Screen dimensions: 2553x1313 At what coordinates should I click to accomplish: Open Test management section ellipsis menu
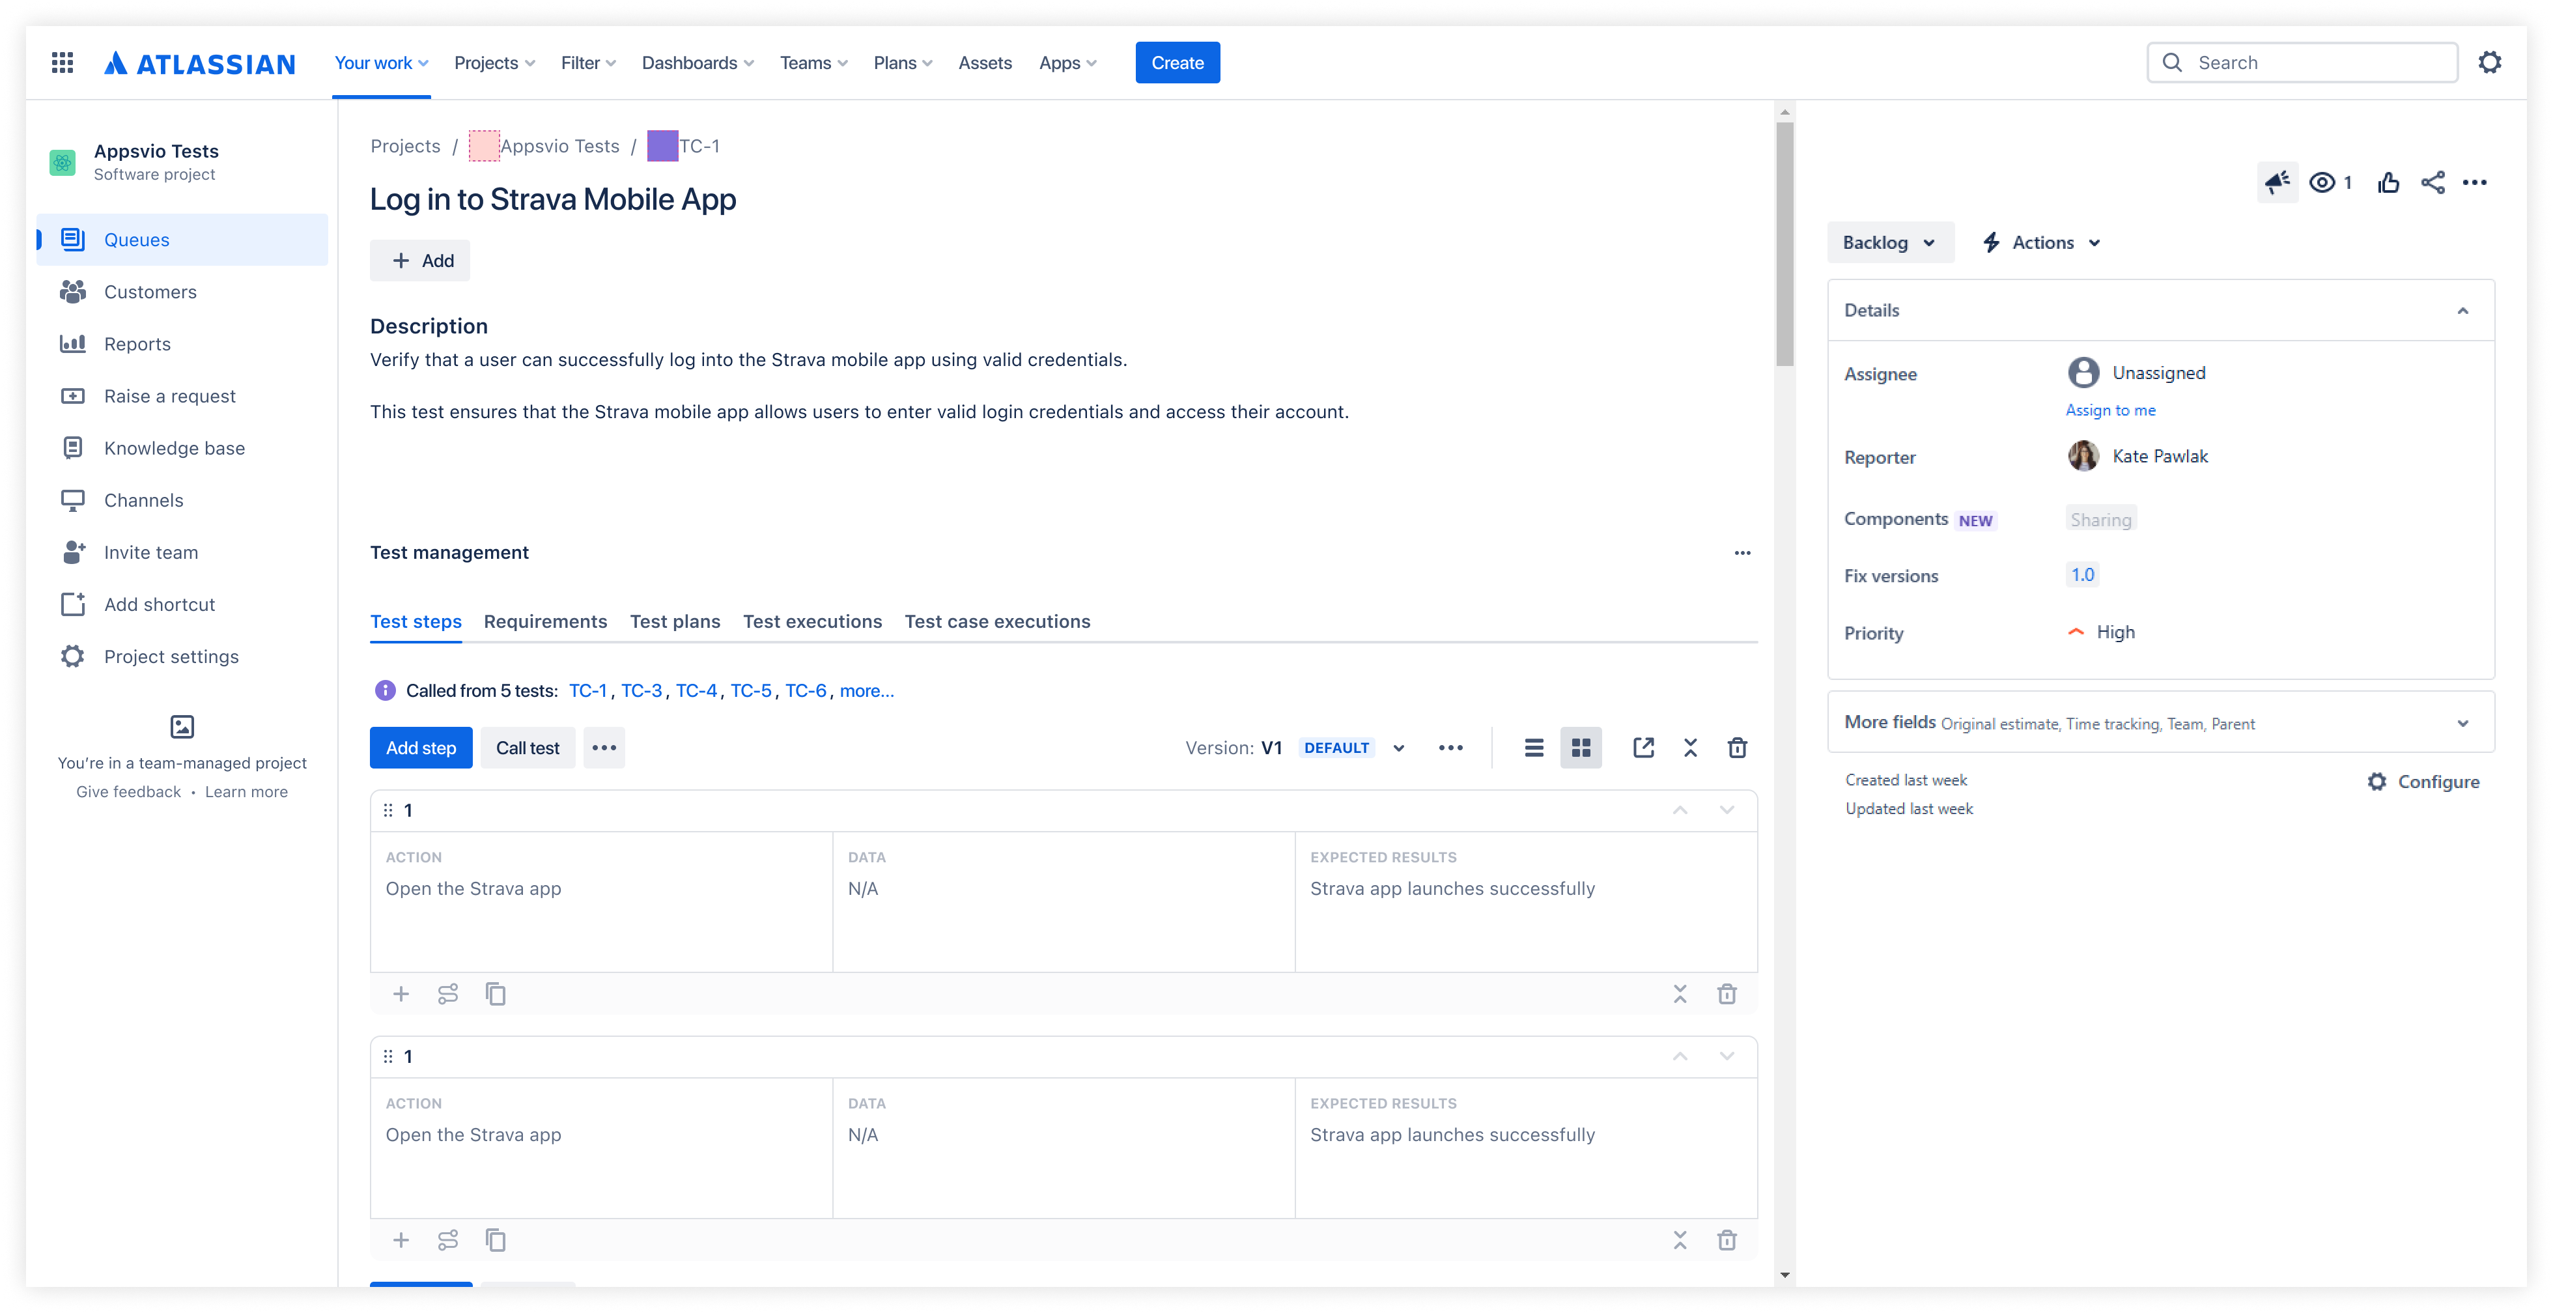click(x=1742, y=553)
